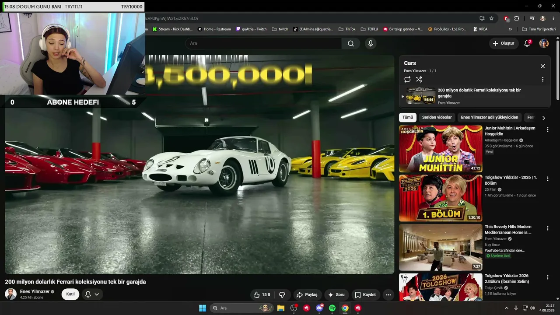Click the Windows taskbar search box

pos(242,308)
